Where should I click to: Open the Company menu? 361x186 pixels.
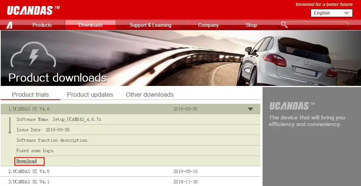(208, 25)
